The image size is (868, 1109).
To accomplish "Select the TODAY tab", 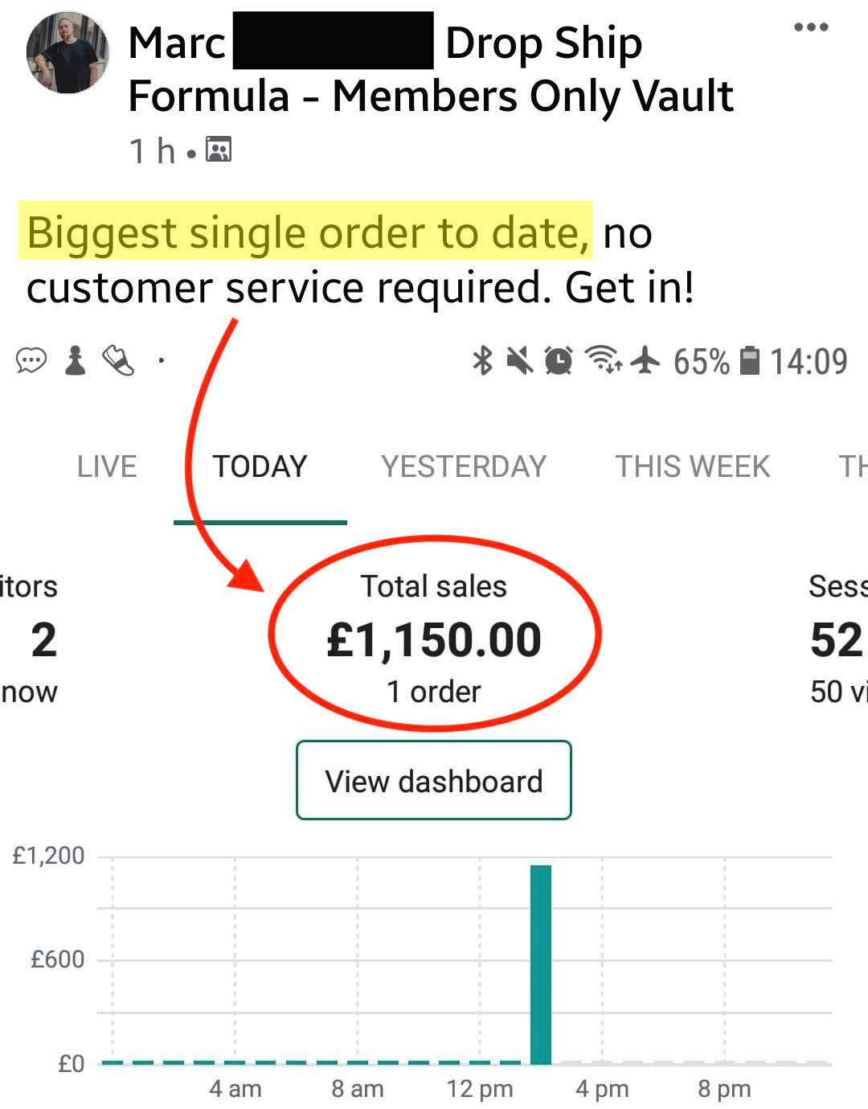I will tap(260, 466).
